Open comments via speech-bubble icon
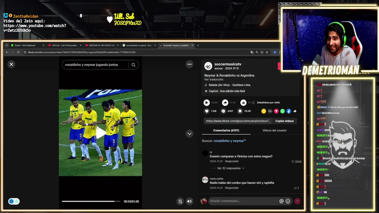 [x=223, y=111]
